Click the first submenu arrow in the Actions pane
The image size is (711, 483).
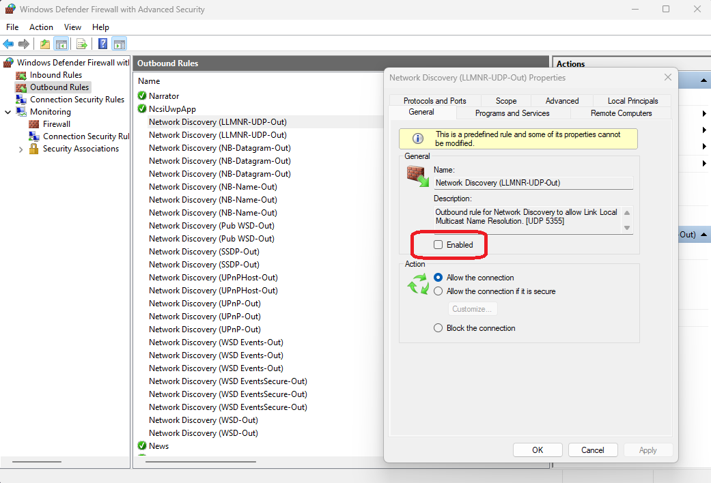tap(704, 114)
